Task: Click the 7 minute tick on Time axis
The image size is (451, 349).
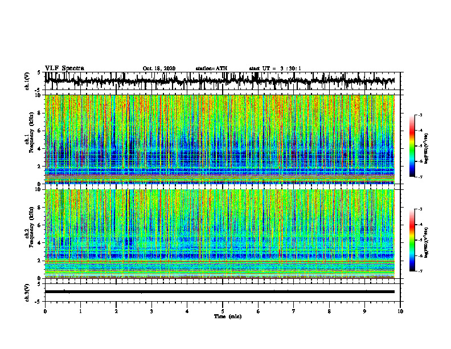Action: point(294,311)
